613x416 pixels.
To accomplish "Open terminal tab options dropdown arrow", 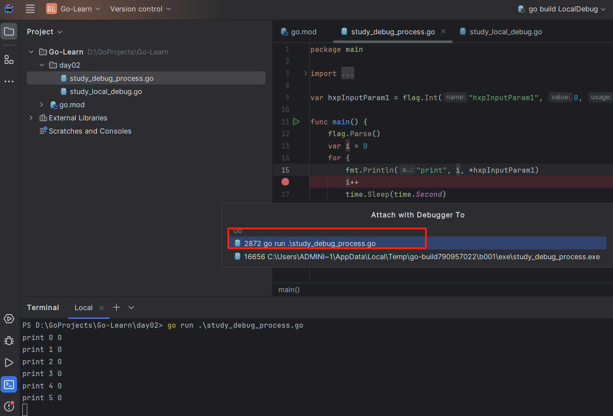I will (131, 307).
